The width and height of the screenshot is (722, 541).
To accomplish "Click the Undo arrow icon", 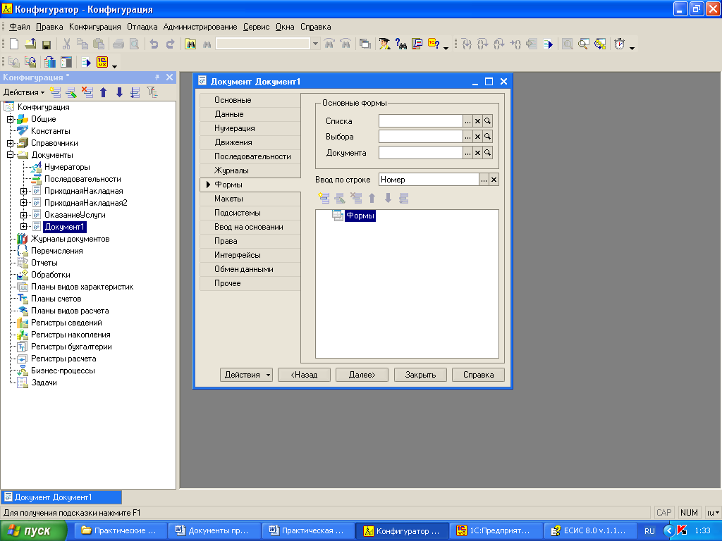I will coord(154,44).
